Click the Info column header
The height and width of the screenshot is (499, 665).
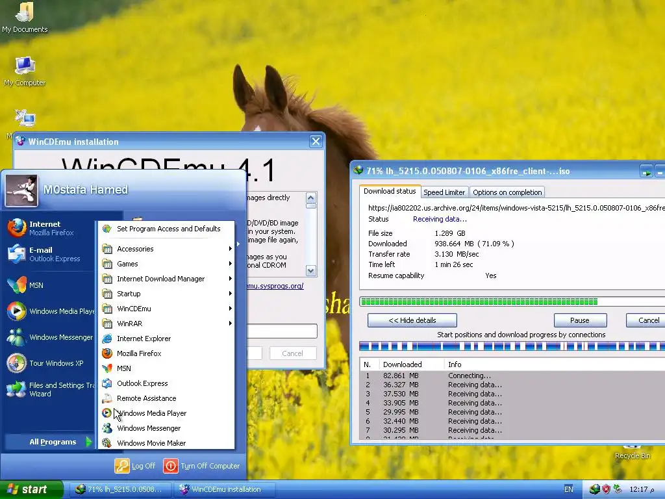coord(554,364)
